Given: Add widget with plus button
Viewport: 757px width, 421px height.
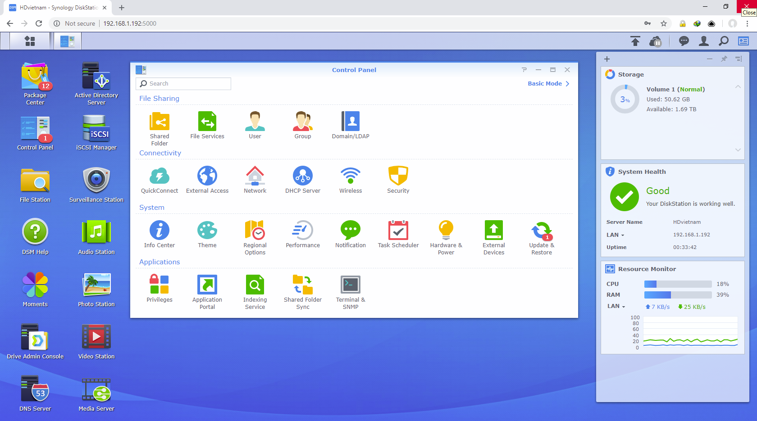Looking at the screenshot, I should [x=607, y=59].
